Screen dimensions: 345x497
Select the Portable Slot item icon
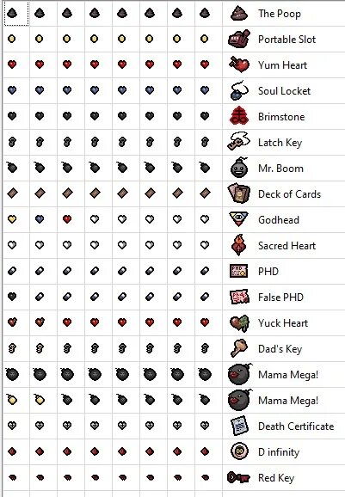click(x=239, y=40)
